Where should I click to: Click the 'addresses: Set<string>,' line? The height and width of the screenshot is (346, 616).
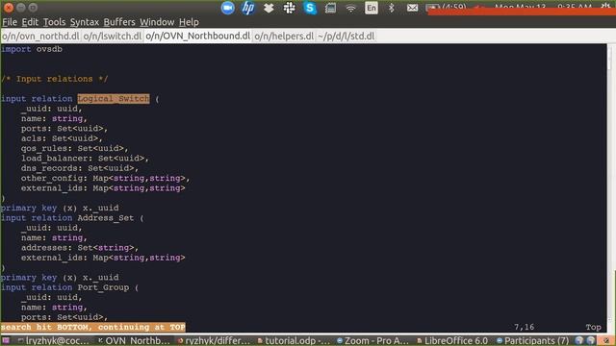tap(80, 248)
